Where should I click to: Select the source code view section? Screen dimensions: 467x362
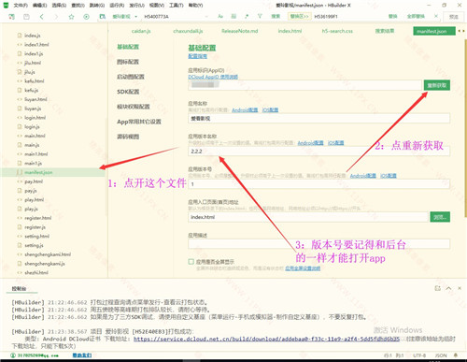[x=128, y=137]
